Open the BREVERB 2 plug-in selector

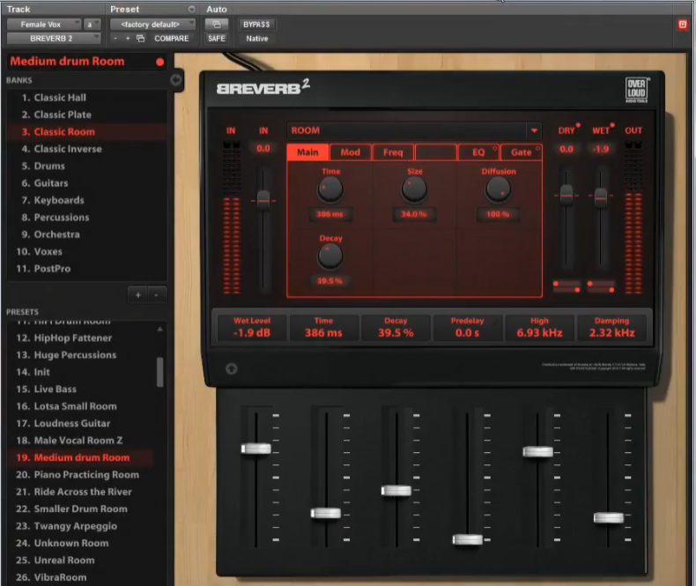54,39
